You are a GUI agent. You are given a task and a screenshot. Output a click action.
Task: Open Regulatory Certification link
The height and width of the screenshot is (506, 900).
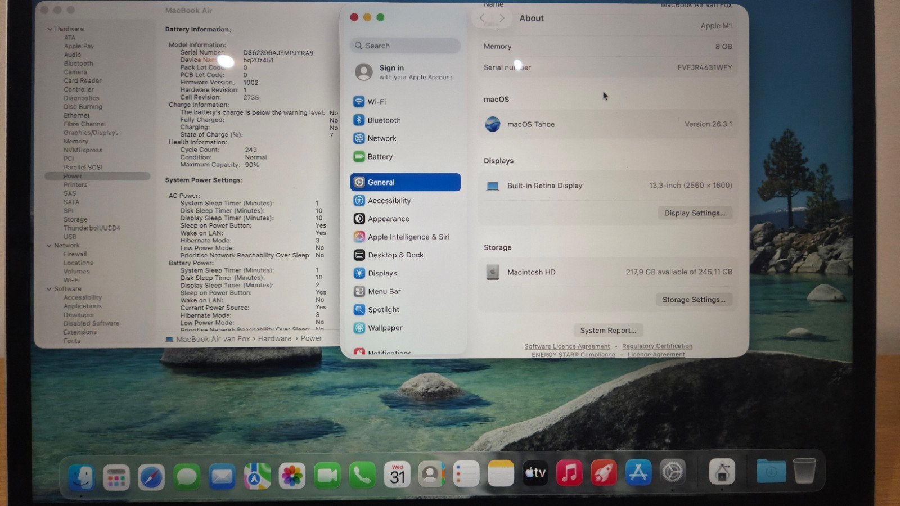coord(657,346)
